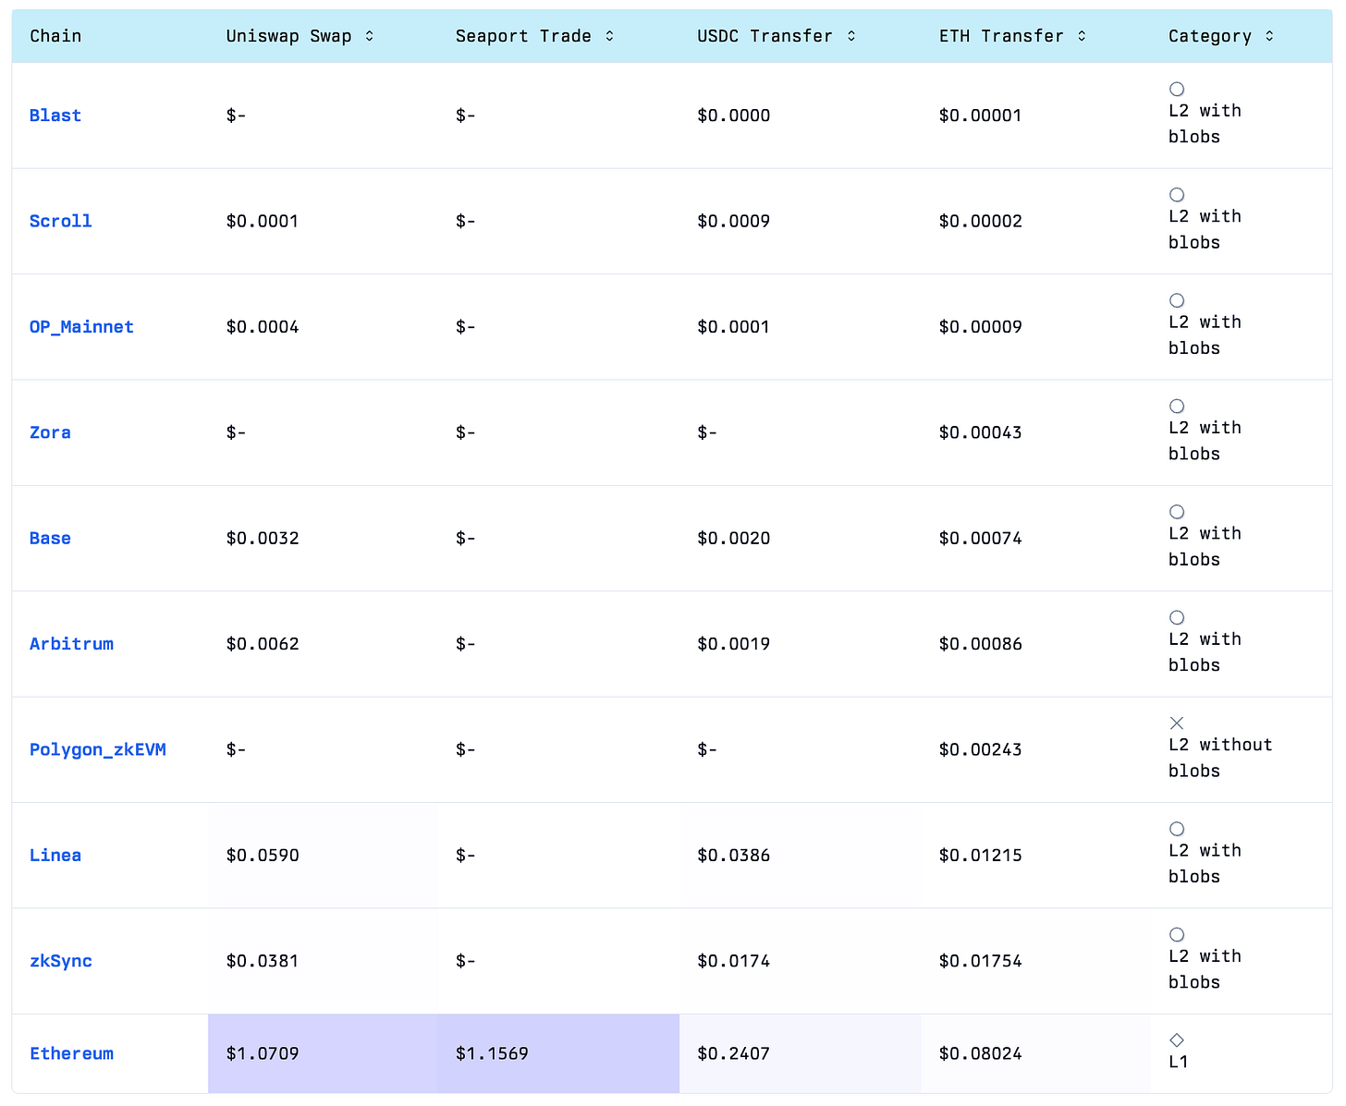The image size is (1346, 1106).
Task: Click the circle icon in Linea row
Action: [1177, 829]
